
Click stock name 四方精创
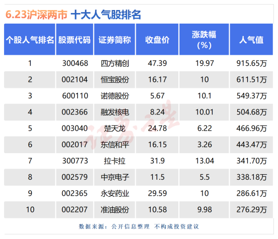(x=115, y=63)
